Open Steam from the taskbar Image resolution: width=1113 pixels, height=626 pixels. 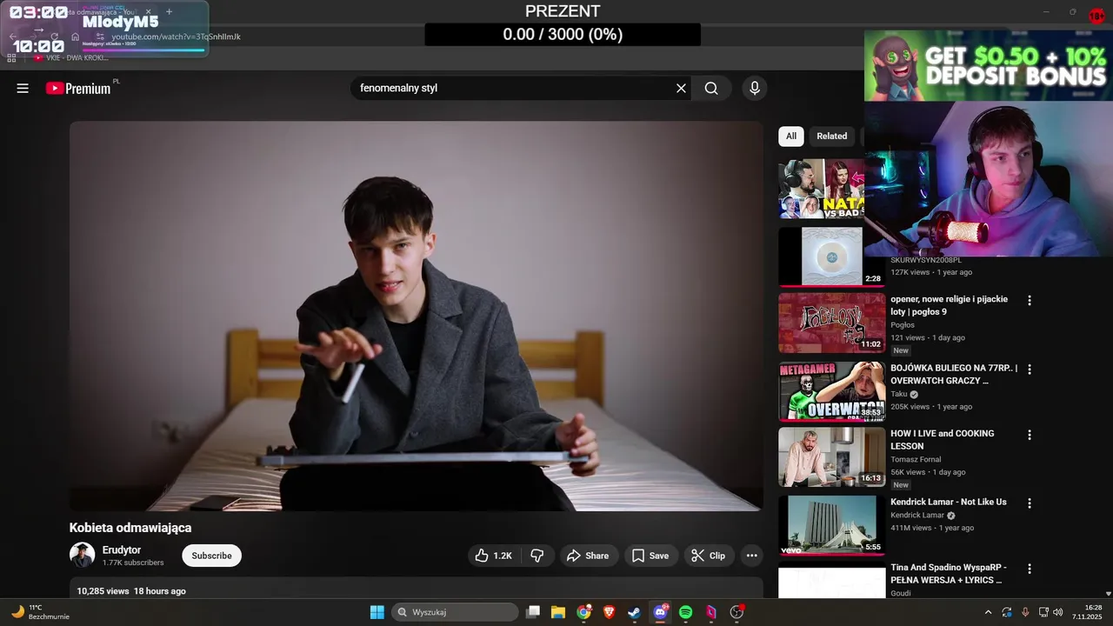(635, 612)
